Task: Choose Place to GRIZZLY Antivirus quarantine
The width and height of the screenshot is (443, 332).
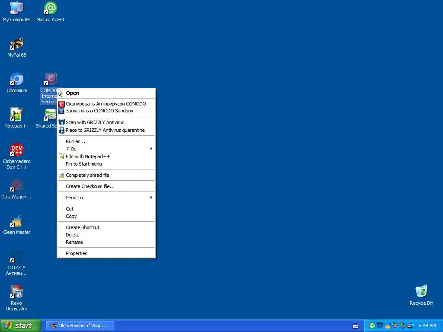Action: pyautogui.click(x=106, y=130)
